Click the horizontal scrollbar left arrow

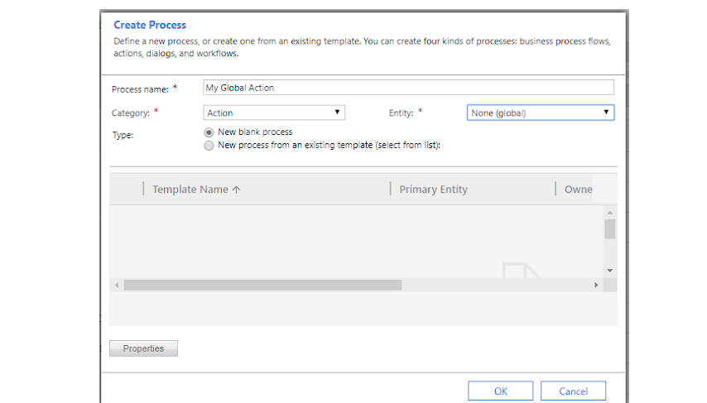pyautogui.click(x=117, y=285)
